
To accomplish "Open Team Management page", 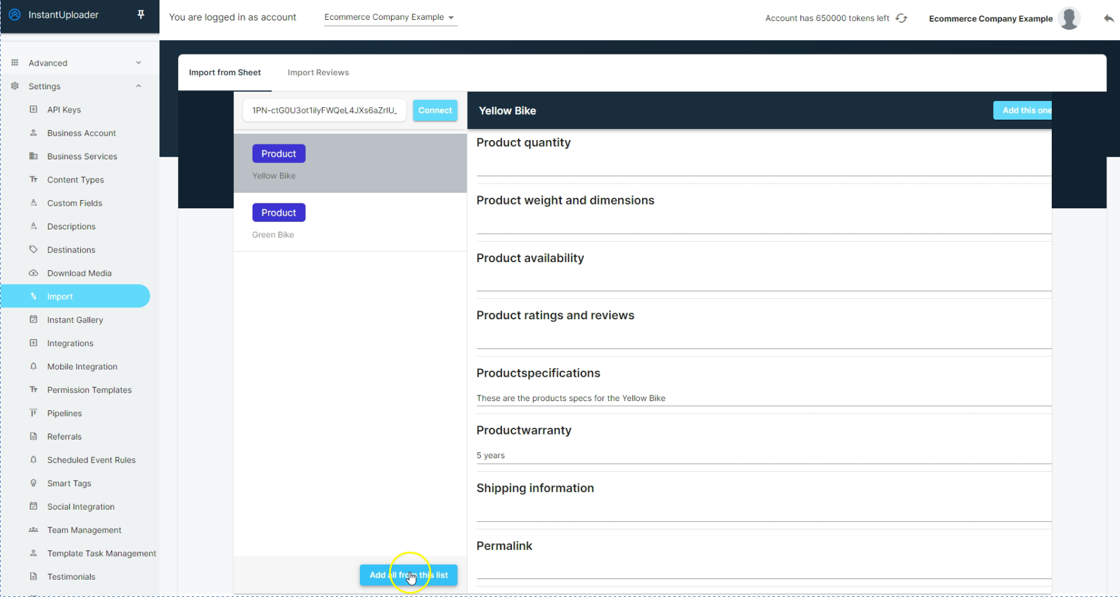I will click(84, 530).
